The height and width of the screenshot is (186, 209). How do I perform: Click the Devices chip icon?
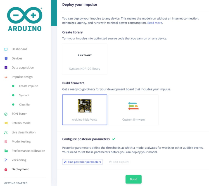(6, 58)
